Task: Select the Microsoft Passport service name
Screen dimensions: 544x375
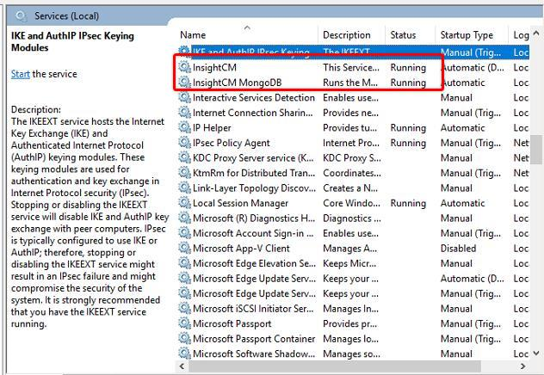Action: 232,323
